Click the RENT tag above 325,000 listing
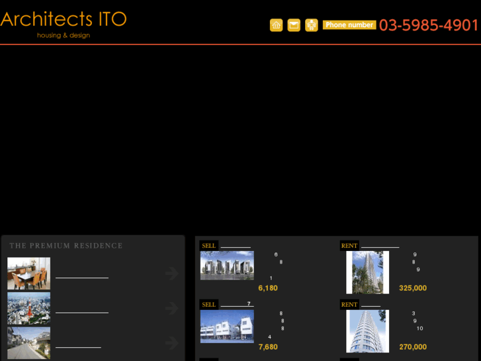 tap(349, 246)
